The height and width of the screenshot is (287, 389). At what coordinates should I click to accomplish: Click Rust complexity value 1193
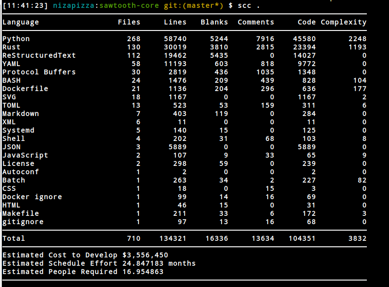[x=358, y=47]
